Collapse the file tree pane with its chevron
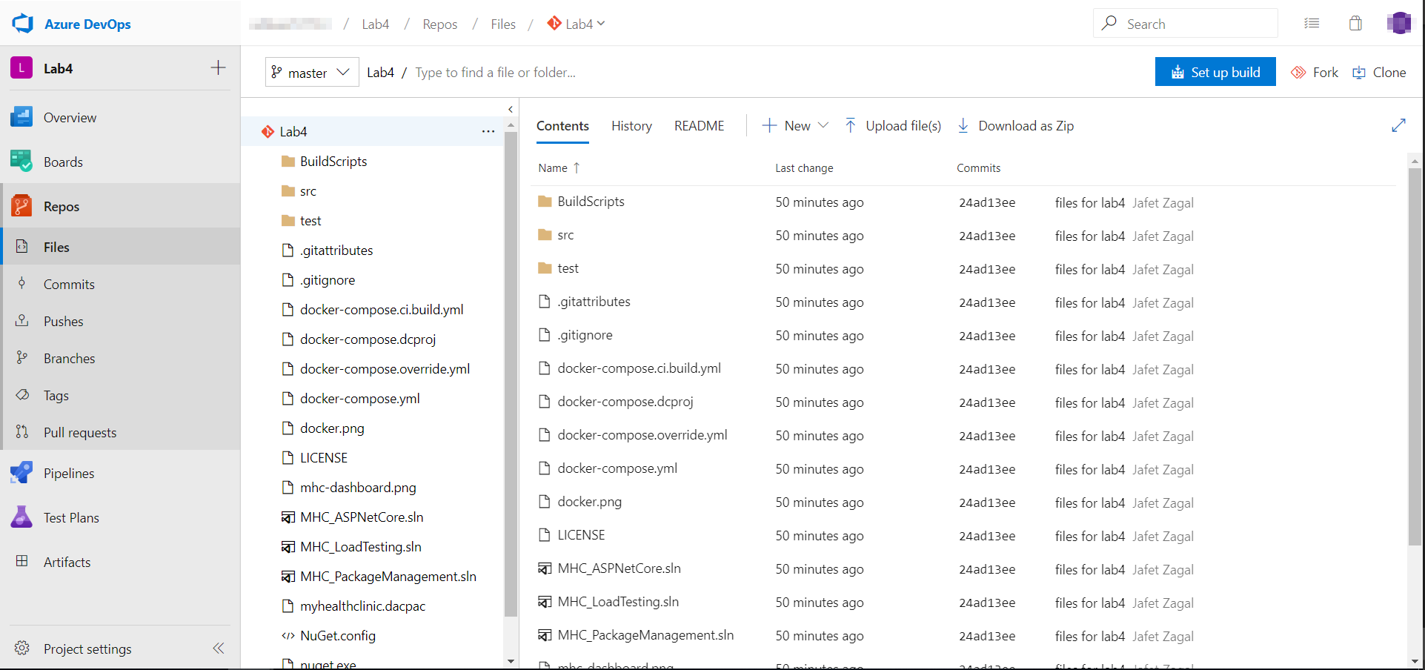The height and width of the screenshot is (670, 1425). coord(511,109)
